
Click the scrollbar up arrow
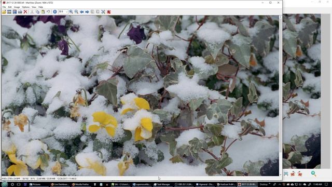(x=281, y=17)
